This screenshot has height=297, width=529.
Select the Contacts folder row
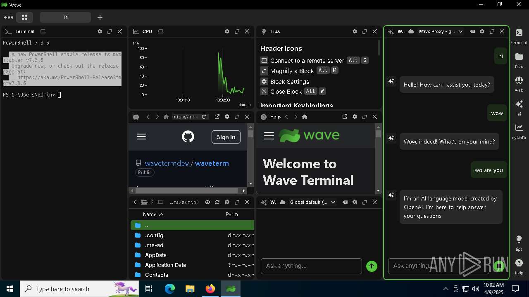coord(192,275)
